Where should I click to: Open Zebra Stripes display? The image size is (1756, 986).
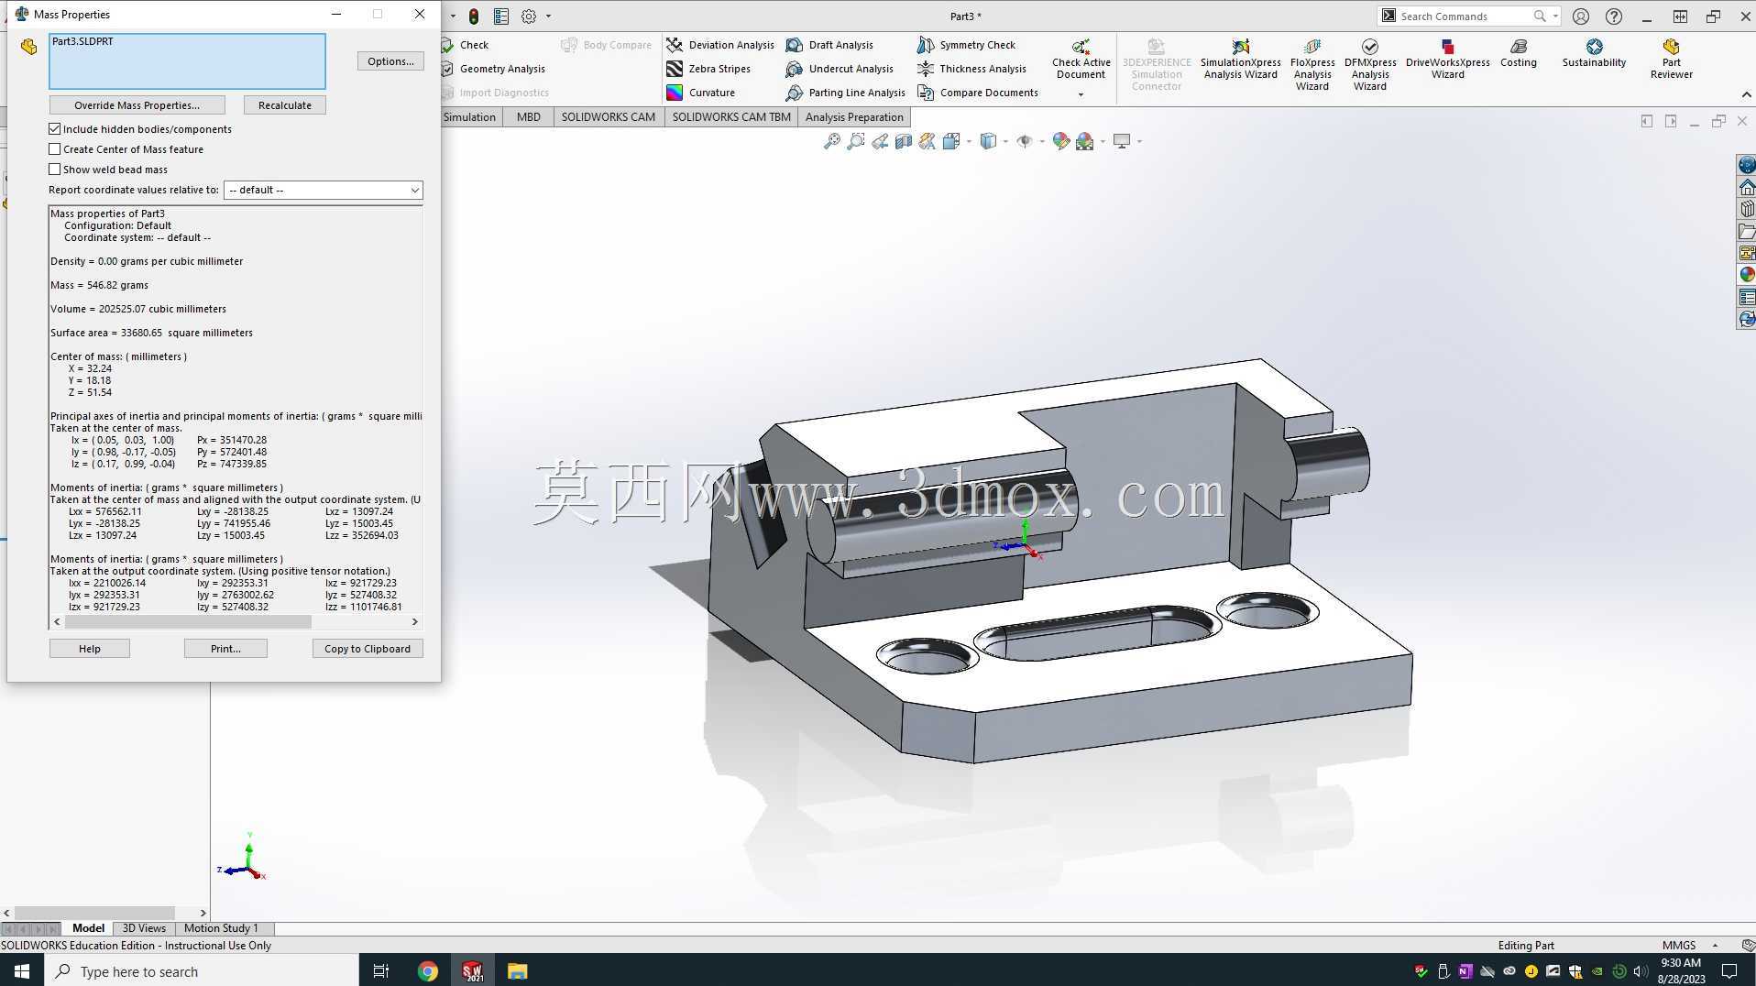tap(708, 69)
